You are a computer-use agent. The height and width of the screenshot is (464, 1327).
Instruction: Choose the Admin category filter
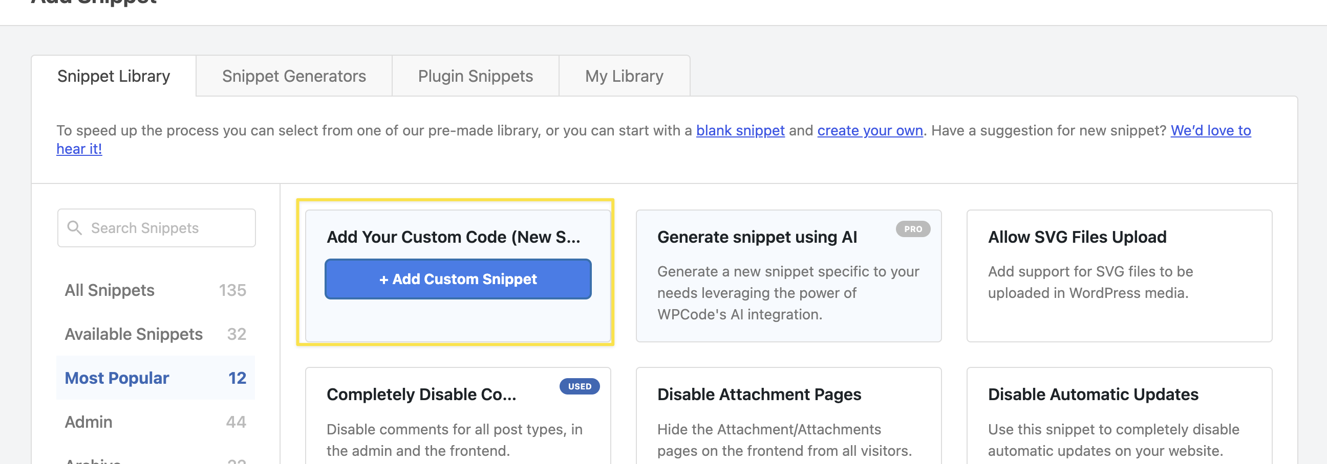point(156,422)
